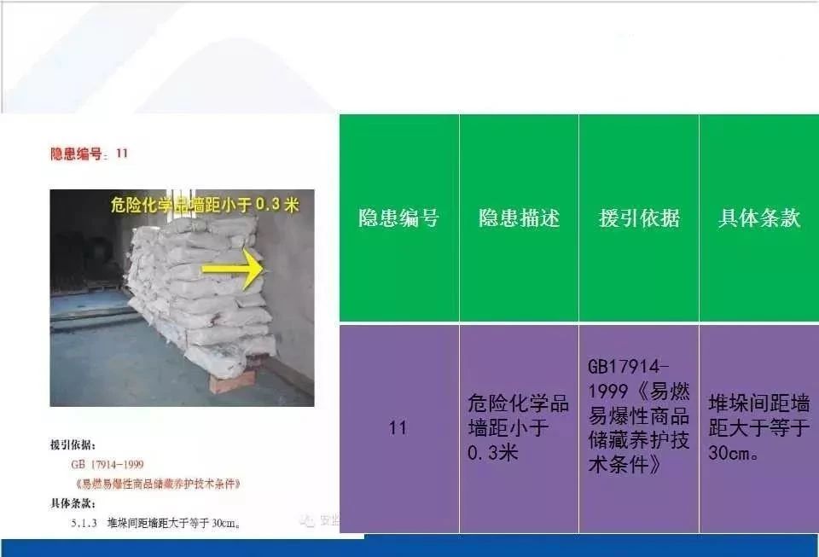Select the green 援引依据 table header cell

(638, 218)
